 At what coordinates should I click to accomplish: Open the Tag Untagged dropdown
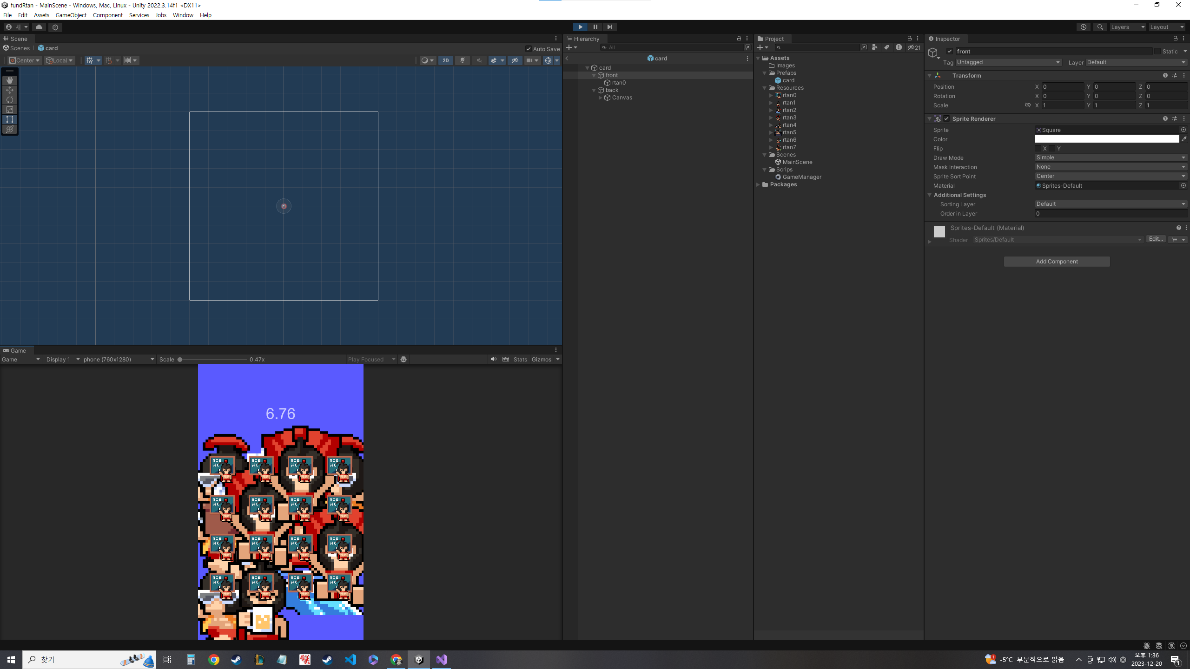1008,62
